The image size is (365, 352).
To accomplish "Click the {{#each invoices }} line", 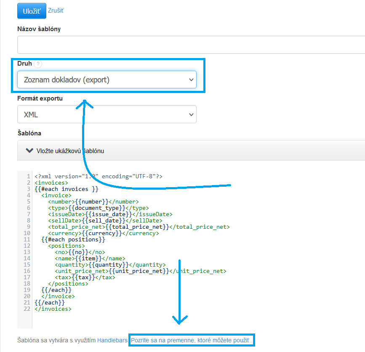I will point(67,189).
